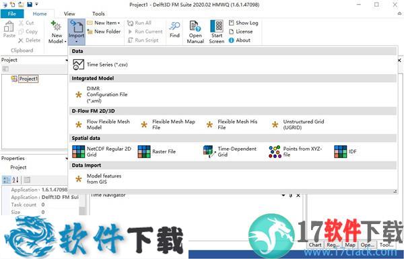Open the New Item dropdown
The image size is (404, 259).
click(x=104, y=23)
